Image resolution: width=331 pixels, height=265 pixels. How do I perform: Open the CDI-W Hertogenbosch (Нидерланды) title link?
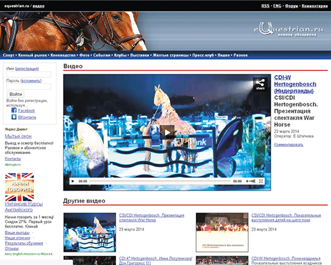(295, 84)
